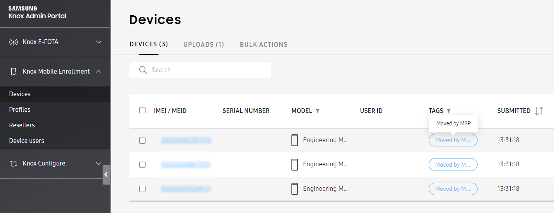
Task: Select Devices in the sidebar
Action: coord(55,94)
